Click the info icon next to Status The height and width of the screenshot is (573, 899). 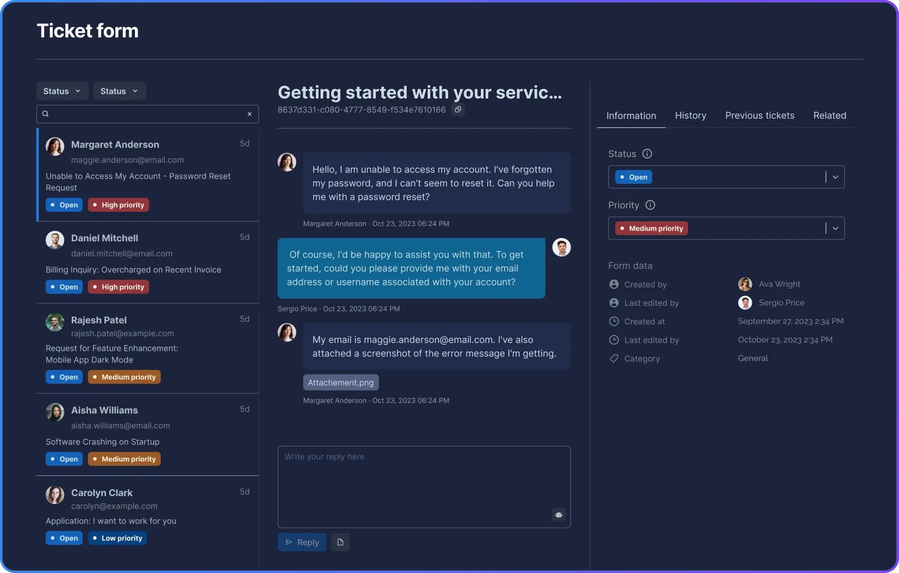pos(647,154)
